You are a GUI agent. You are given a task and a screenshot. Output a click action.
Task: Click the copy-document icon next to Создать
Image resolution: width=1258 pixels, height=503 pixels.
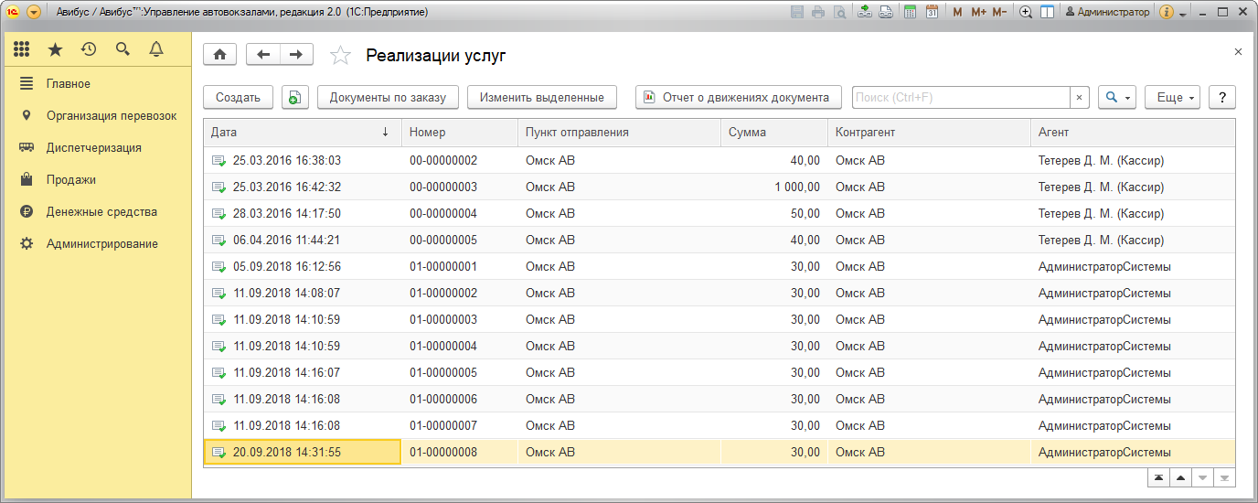(x=294, y=98)
